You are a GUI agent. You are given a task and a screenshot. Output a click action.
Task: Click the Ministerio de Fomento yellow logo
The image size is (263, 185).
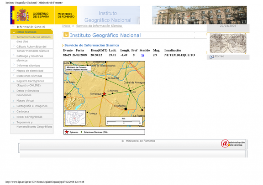pos(66,15)
